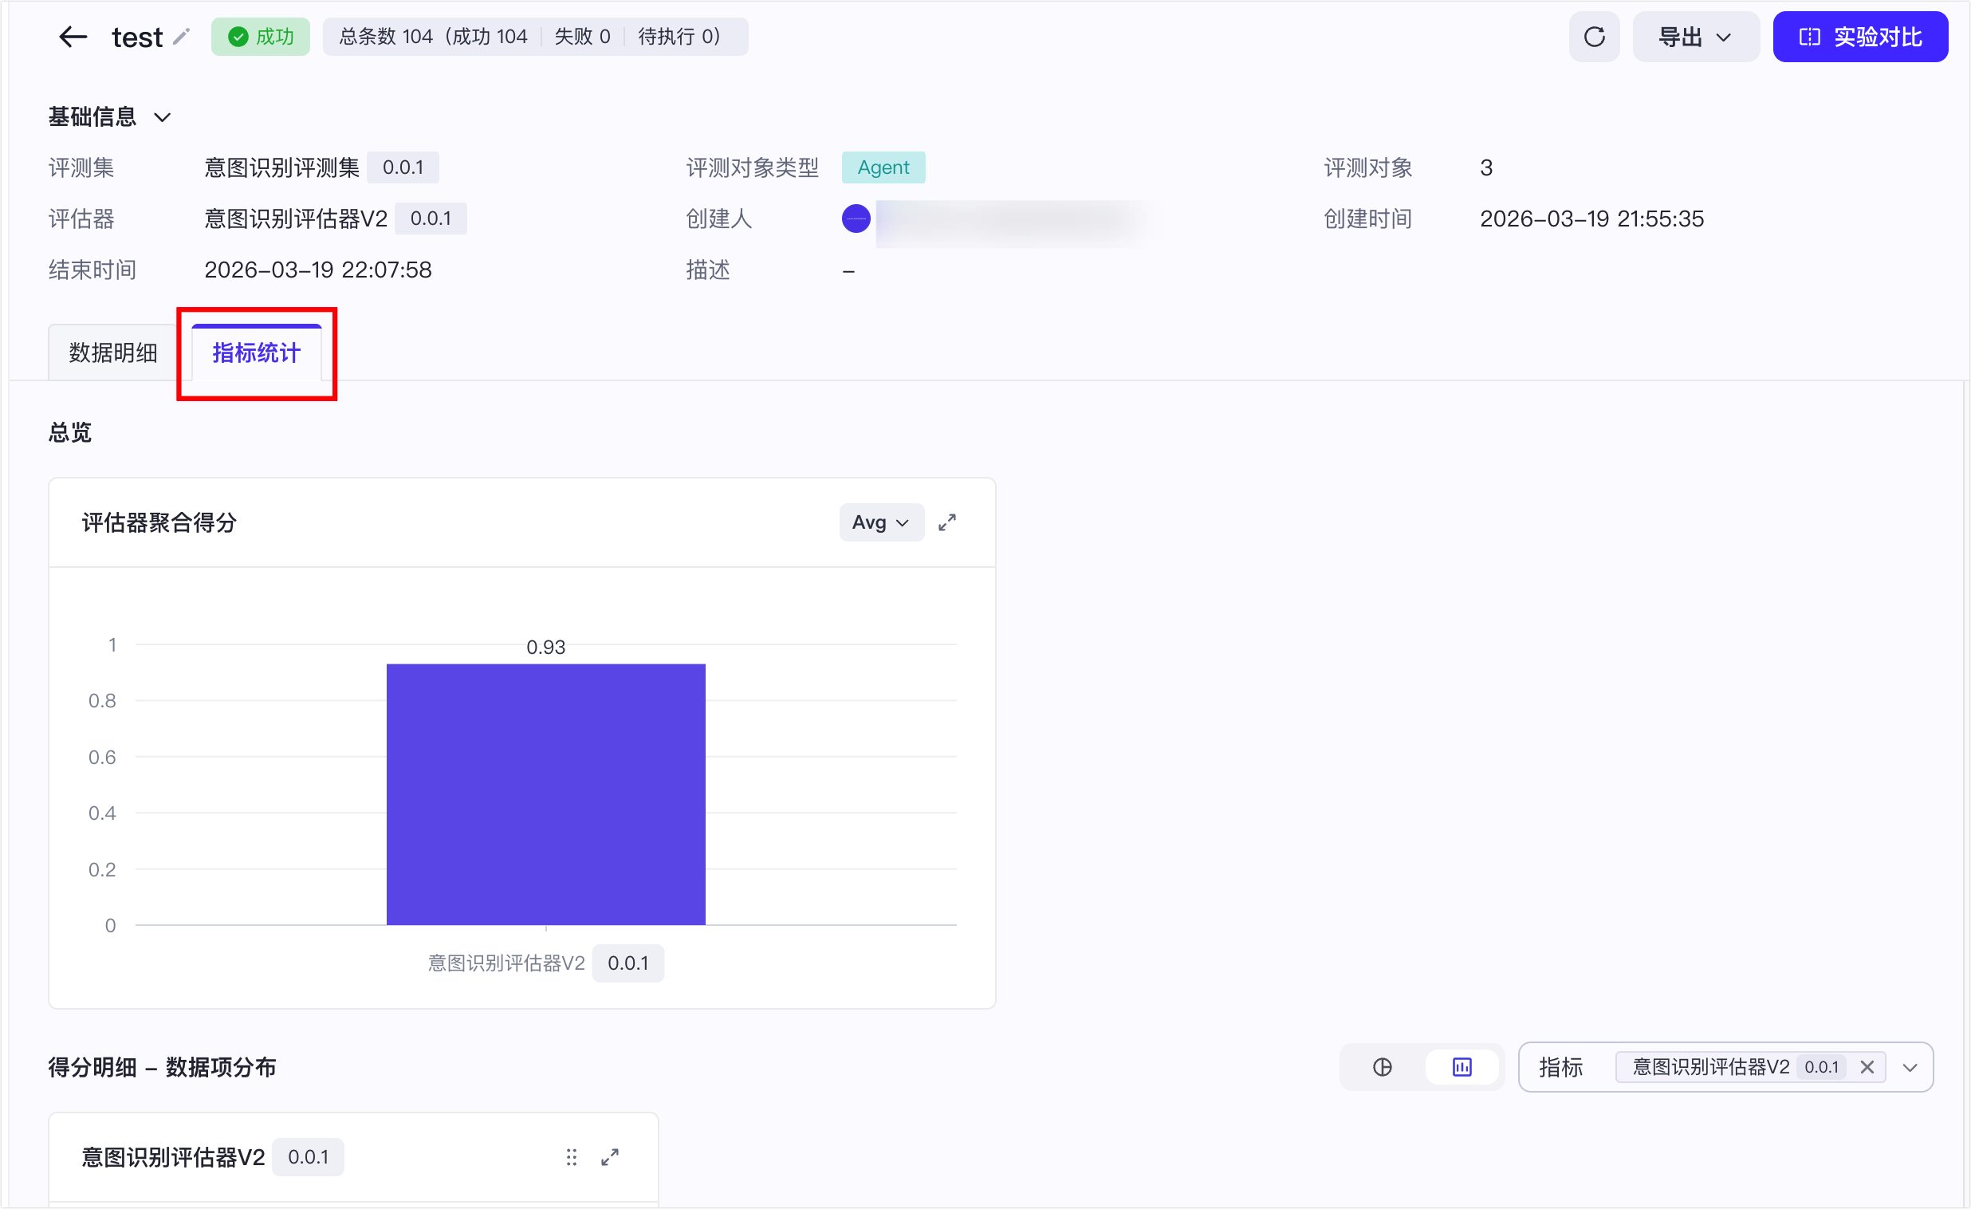
Task: Switch to pie chart view
Action: click(1383, 1066)
